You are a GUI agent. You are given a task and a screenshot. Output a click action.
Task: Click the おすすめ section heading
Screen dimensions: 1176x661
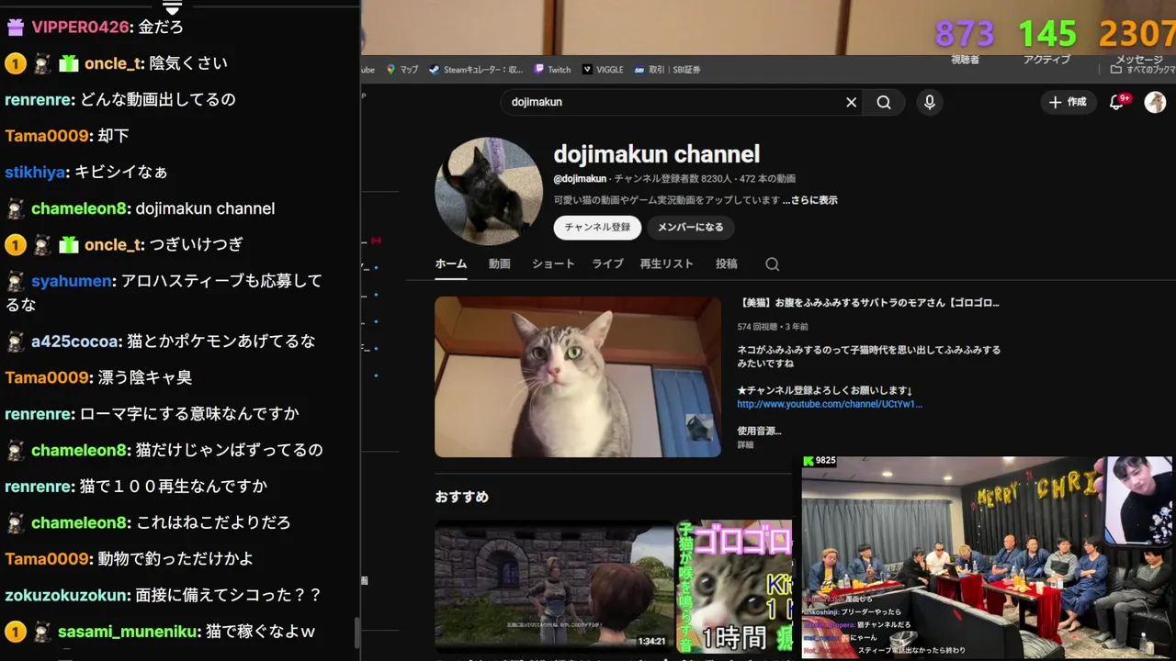(x=462, y=497)
